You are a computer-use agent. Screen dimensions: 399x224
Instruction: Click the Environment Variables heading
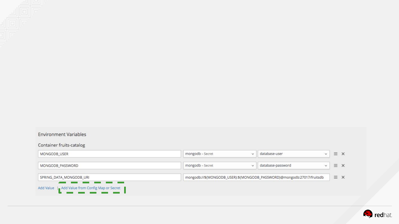pos(62,134)
